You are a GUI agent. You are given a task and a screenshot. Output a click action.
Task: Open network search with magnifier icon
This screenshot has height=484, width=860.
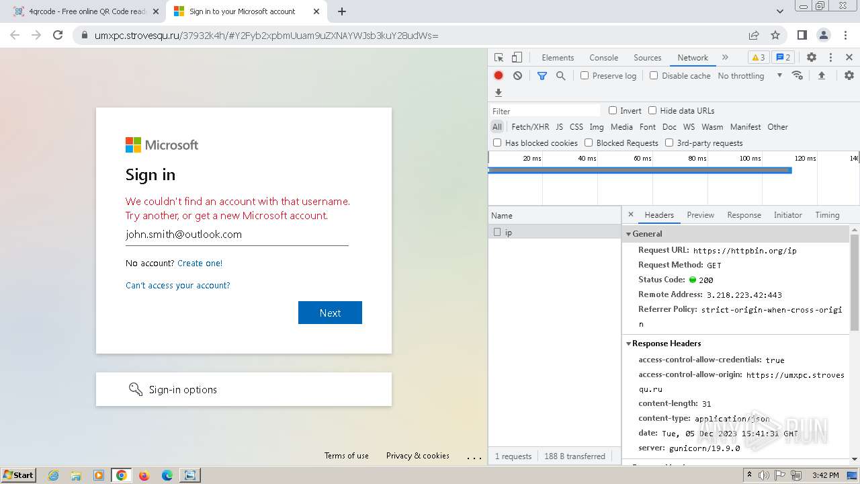click(x=561, y=76)
